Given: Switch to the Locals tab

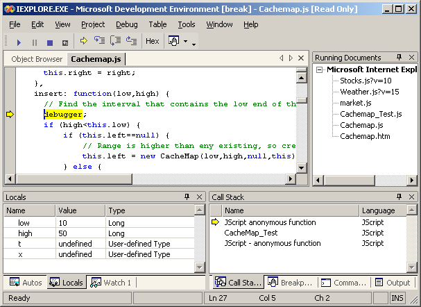Looking at the screenshot, I should click(x=67, y=283).
